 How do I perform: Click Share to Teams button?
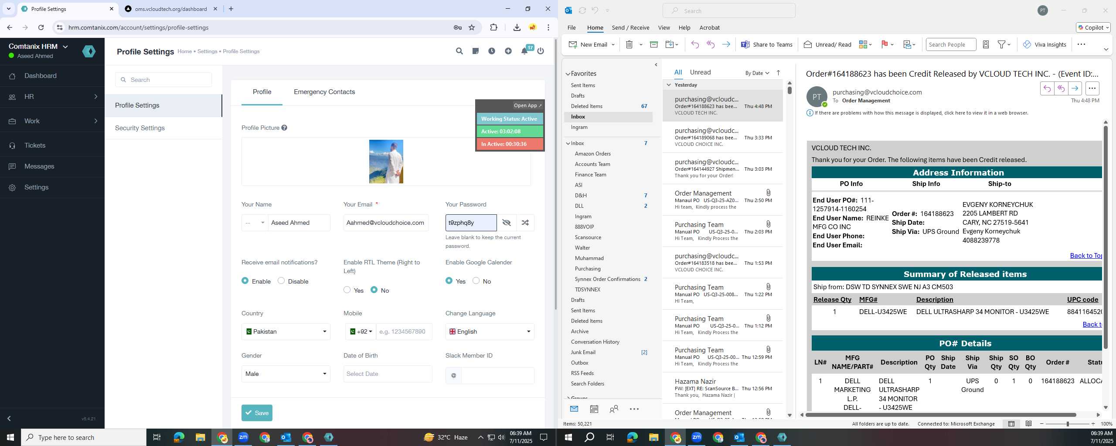pos(767,44)
